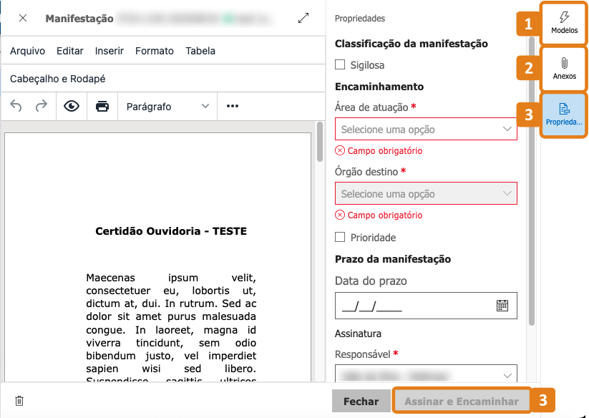Open the Parágrafo style dropdown

point(167,106)
